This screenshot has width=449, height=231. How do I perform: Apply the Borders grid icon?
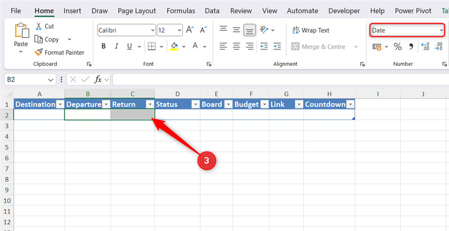tap(152, 46)
